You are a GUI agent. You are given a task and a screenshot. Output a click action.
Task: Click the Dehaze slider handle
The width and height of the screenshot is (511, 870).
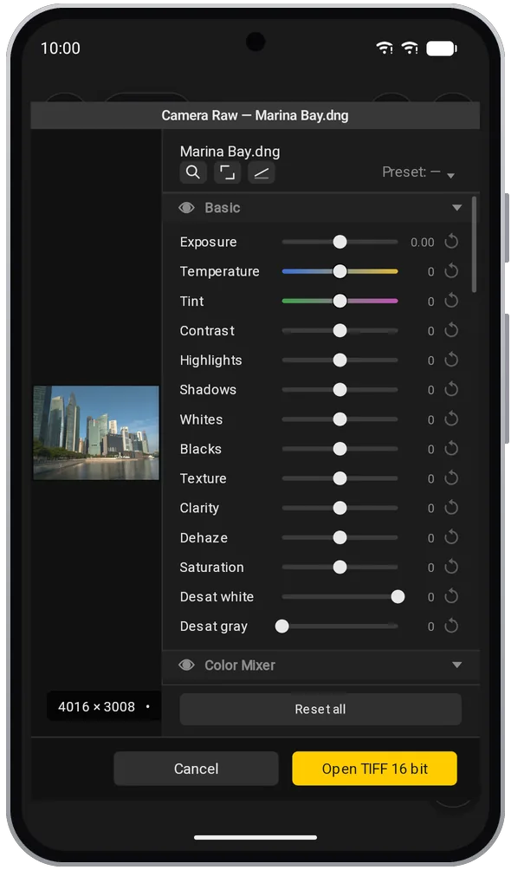[x=340, y=537]
